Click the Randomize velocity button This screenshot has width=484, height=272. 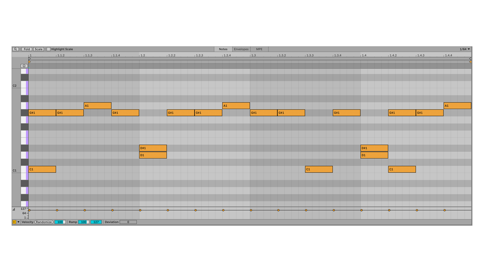click(44, 222)
